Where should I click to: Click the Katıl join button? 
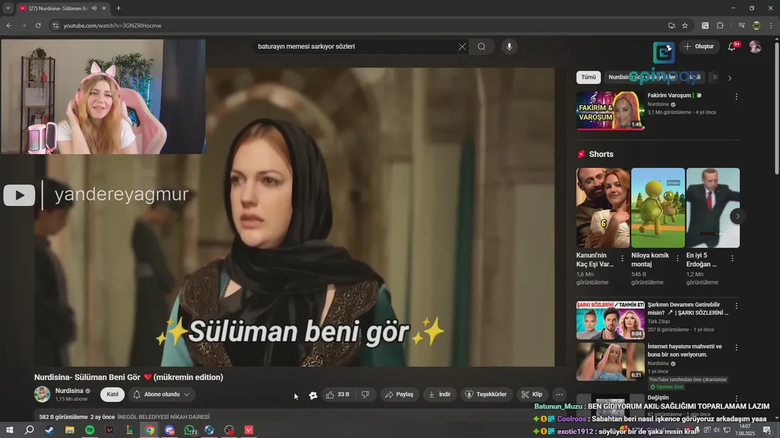click(112, 394)
